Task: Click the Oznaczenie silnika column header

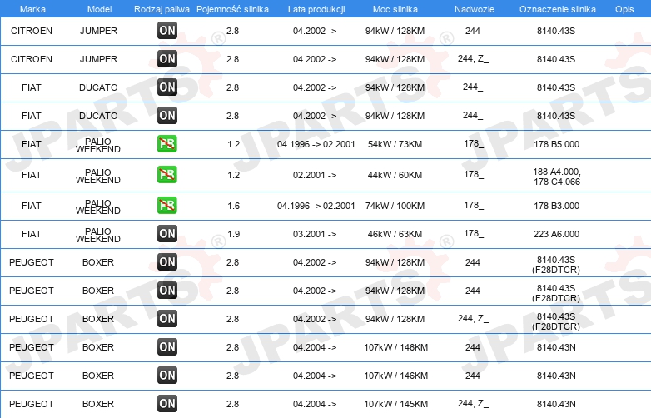Action: pos(558,9)
